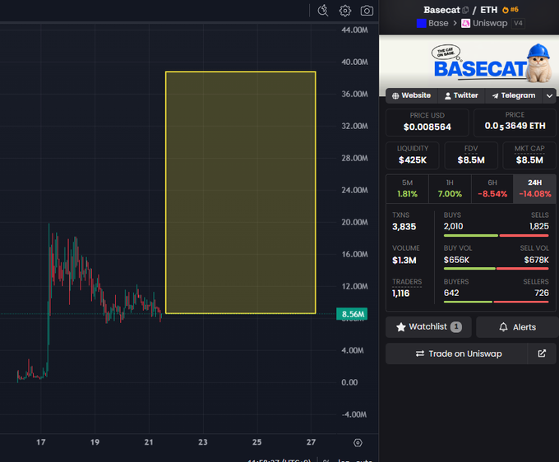
Task: Click the BUYERS value 642
Action: tap(451, 293)
